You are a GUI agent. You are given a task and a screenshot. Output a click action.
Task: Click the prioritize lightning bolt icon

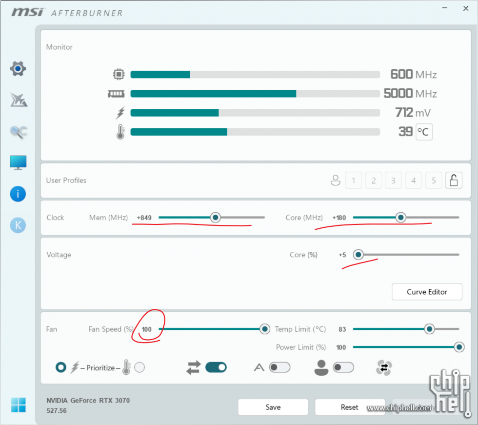point(75,367)
